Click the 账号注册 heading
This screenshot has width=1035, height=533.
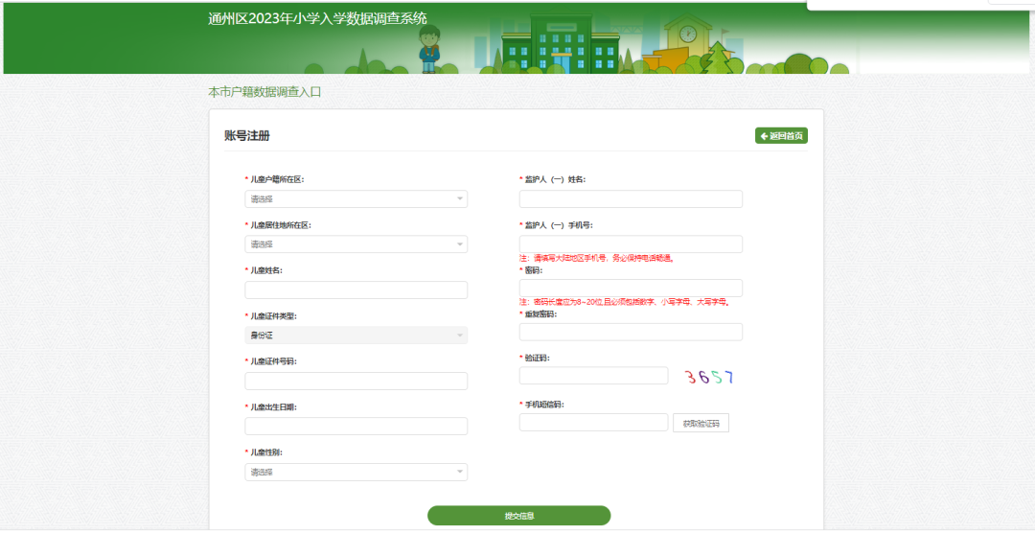[x=247, y=136]
